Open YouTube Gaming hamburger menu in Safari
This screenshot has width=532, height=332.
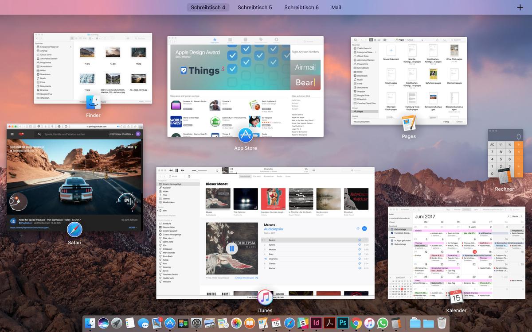12,134
